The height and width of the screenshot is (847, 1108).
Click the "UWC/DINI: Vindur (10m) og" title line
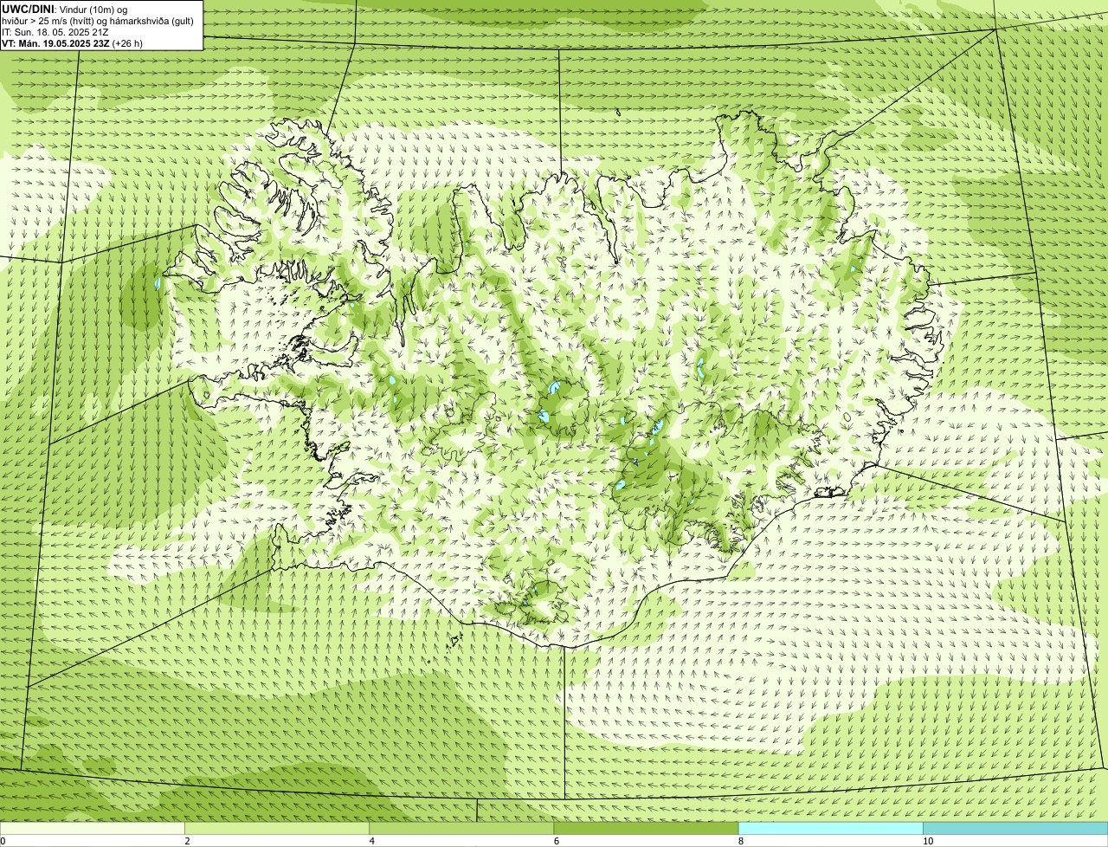tap(65, 9)
